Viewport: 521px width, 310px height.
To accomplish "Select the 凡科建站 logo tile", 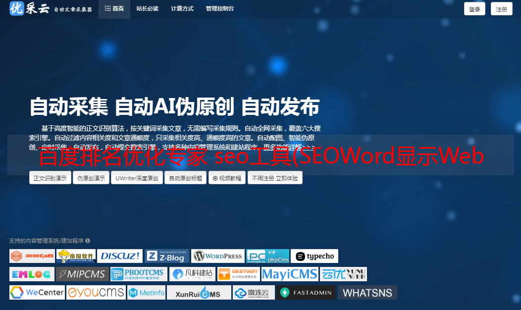I will [192, 274].
